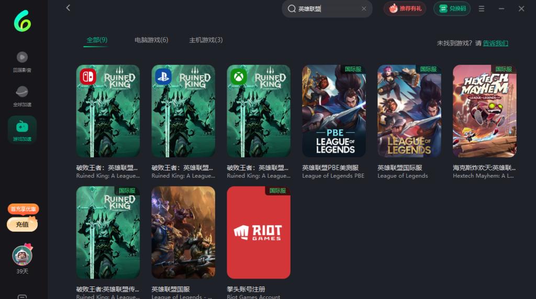Screen dimensions: 536x299
Task: Open the 英雄联盟国服 cover art
Action: 183,233
